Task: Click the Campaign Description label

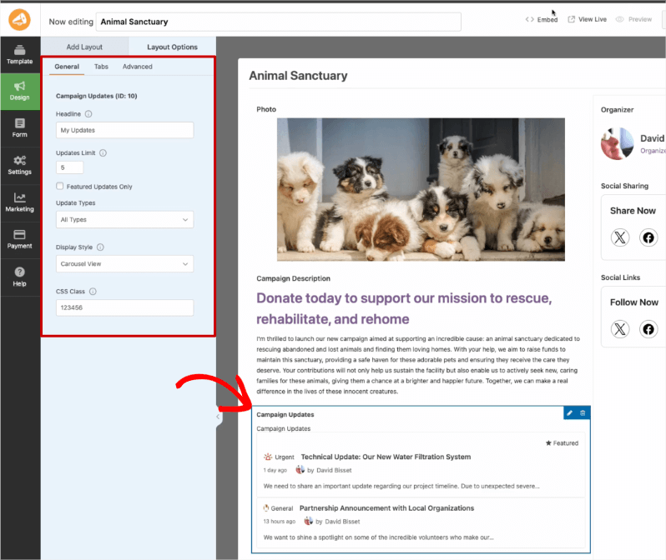Action: coord(293,278)
